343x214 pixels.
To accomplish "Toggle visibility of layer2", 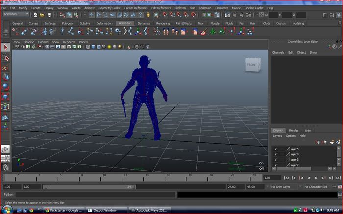I will click(275, 165).
